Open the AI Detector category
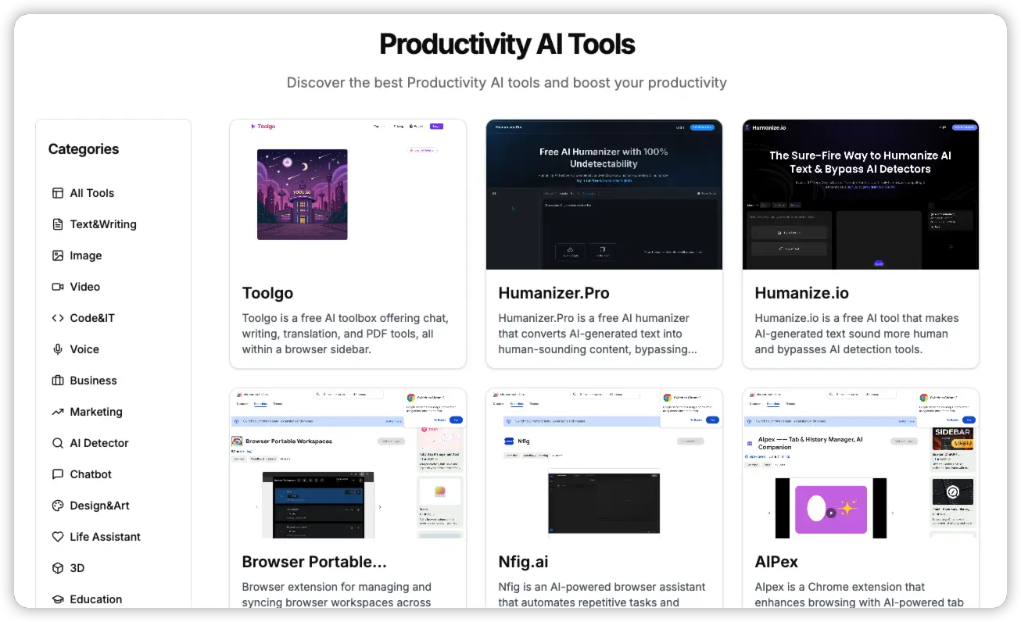The image size is (1021, 622). (x=99, y=443)
